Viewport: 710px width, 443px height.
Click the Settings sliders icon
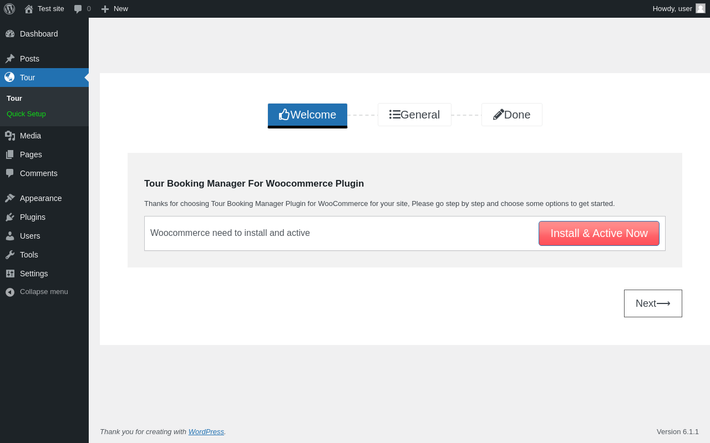point(10,274)
